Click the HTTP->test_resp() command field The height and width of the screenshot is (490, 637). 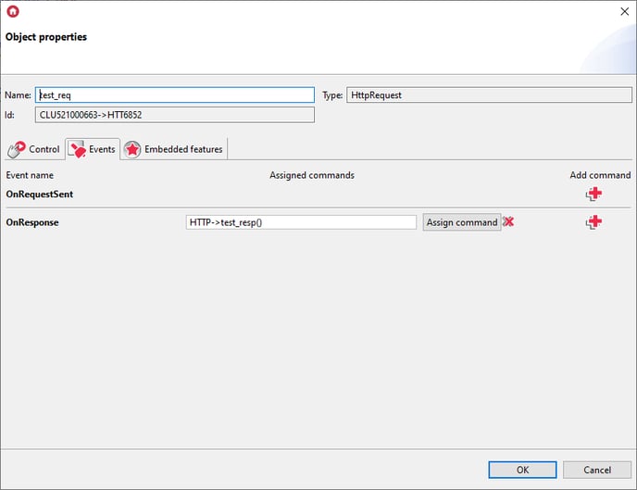point(301,222)
